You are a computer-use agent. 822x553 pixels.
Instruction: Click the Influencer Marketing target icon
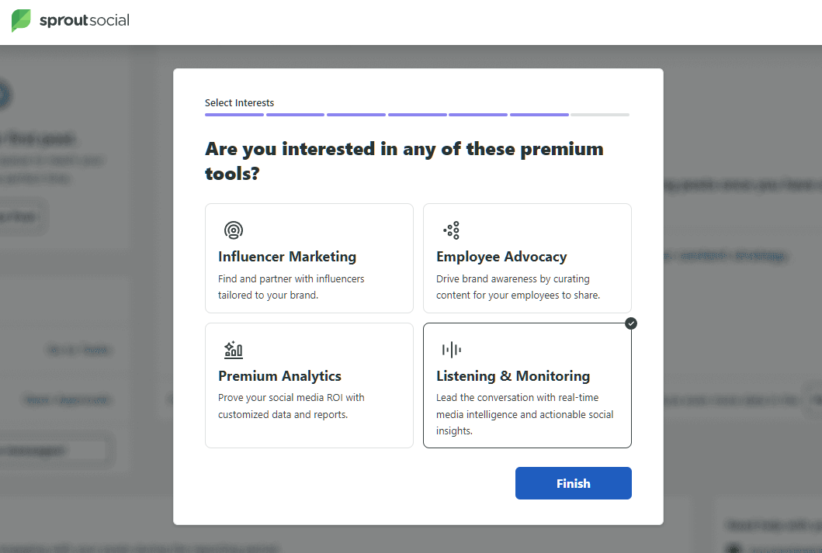pyautogui.click(x=234, y=230)
